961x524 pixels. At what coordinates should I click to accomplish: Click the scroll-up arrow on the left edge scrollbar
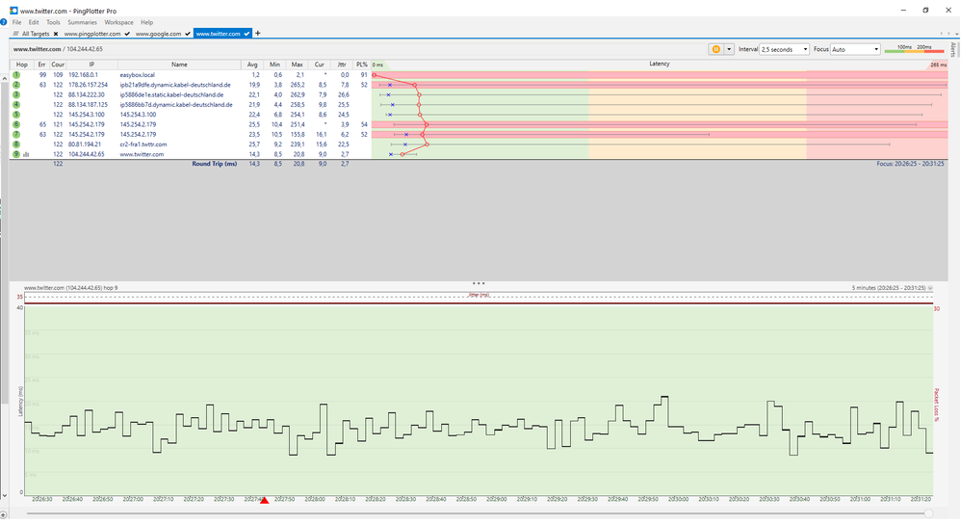click(4, 78)
